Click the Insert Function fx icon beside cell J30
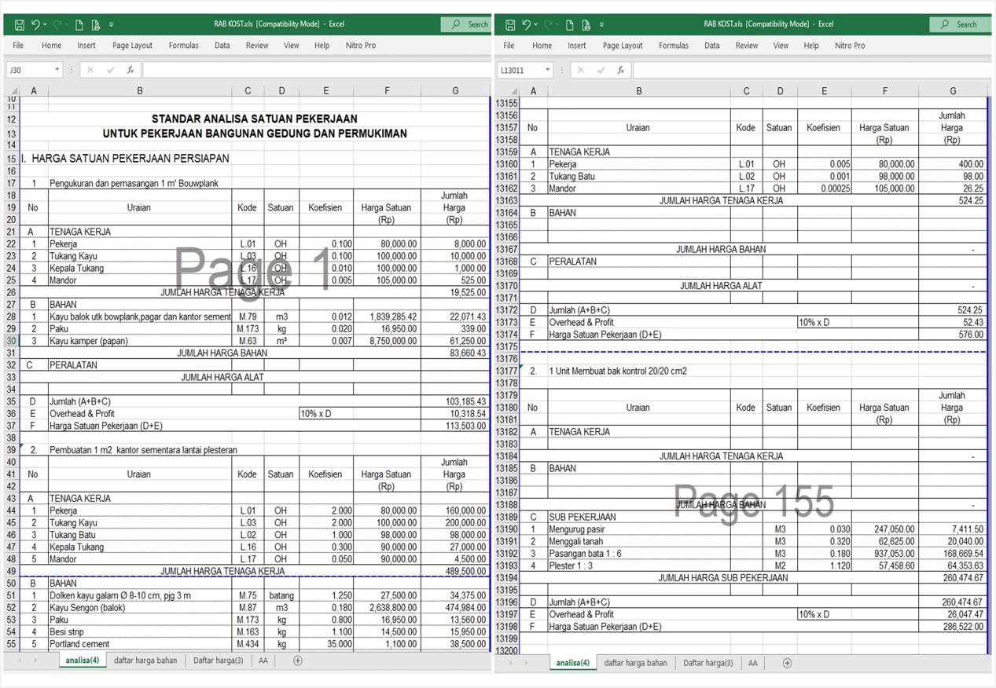 130,70
